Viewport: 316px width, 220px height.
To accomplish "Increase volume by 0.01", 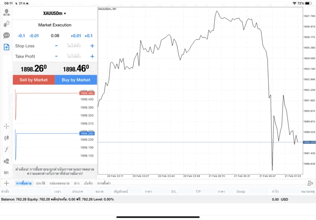I will point(76,36).
